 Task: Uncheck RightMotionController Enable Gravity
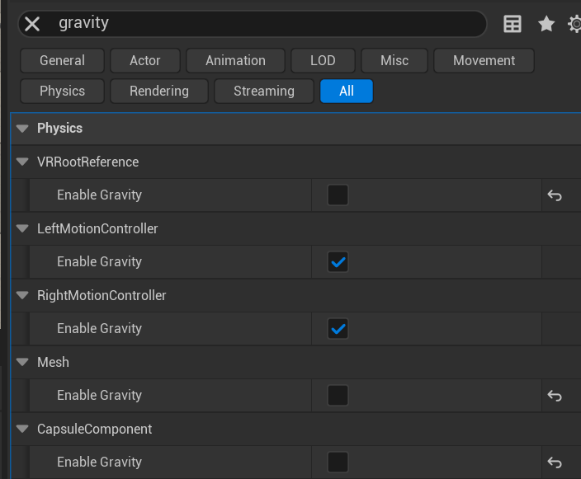click(338, 329)
